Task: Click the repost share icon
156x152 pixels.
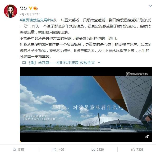Action: pos(54,149)
